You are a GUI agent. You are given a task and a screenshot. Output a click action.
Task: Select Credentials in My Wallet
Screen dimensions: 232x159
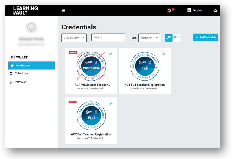31,66
